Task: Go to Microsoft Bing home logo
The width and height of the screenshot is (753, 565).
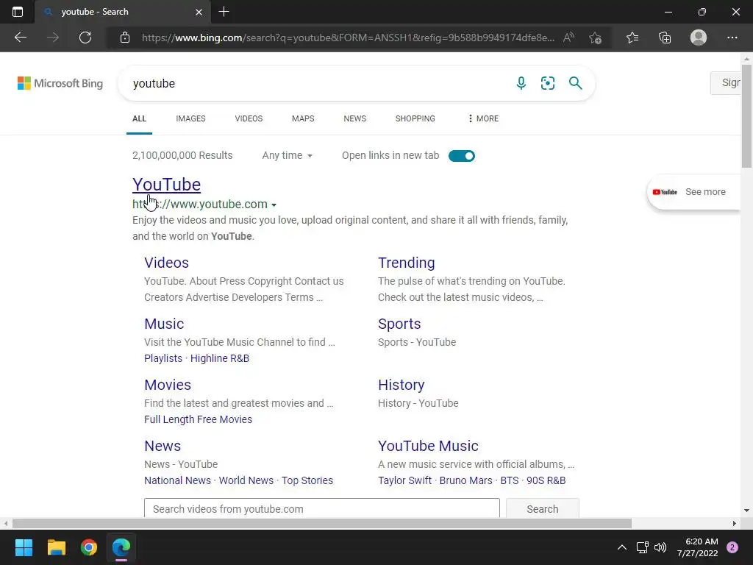Action: click(60, 83)
